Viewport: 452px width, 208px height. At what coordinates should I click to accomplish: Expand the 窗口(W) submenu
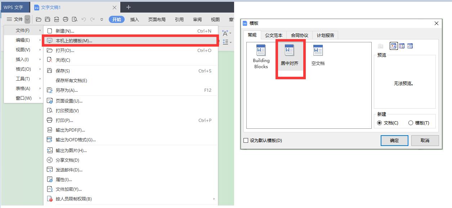coord(22,98)
